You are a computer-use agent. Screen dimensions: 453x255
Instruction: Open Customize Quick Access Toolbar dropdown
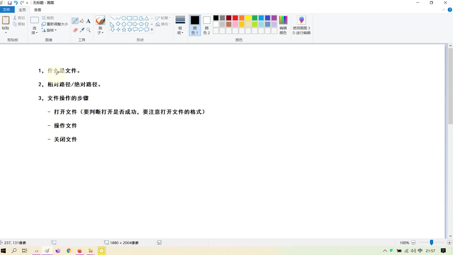click(27, 3)
